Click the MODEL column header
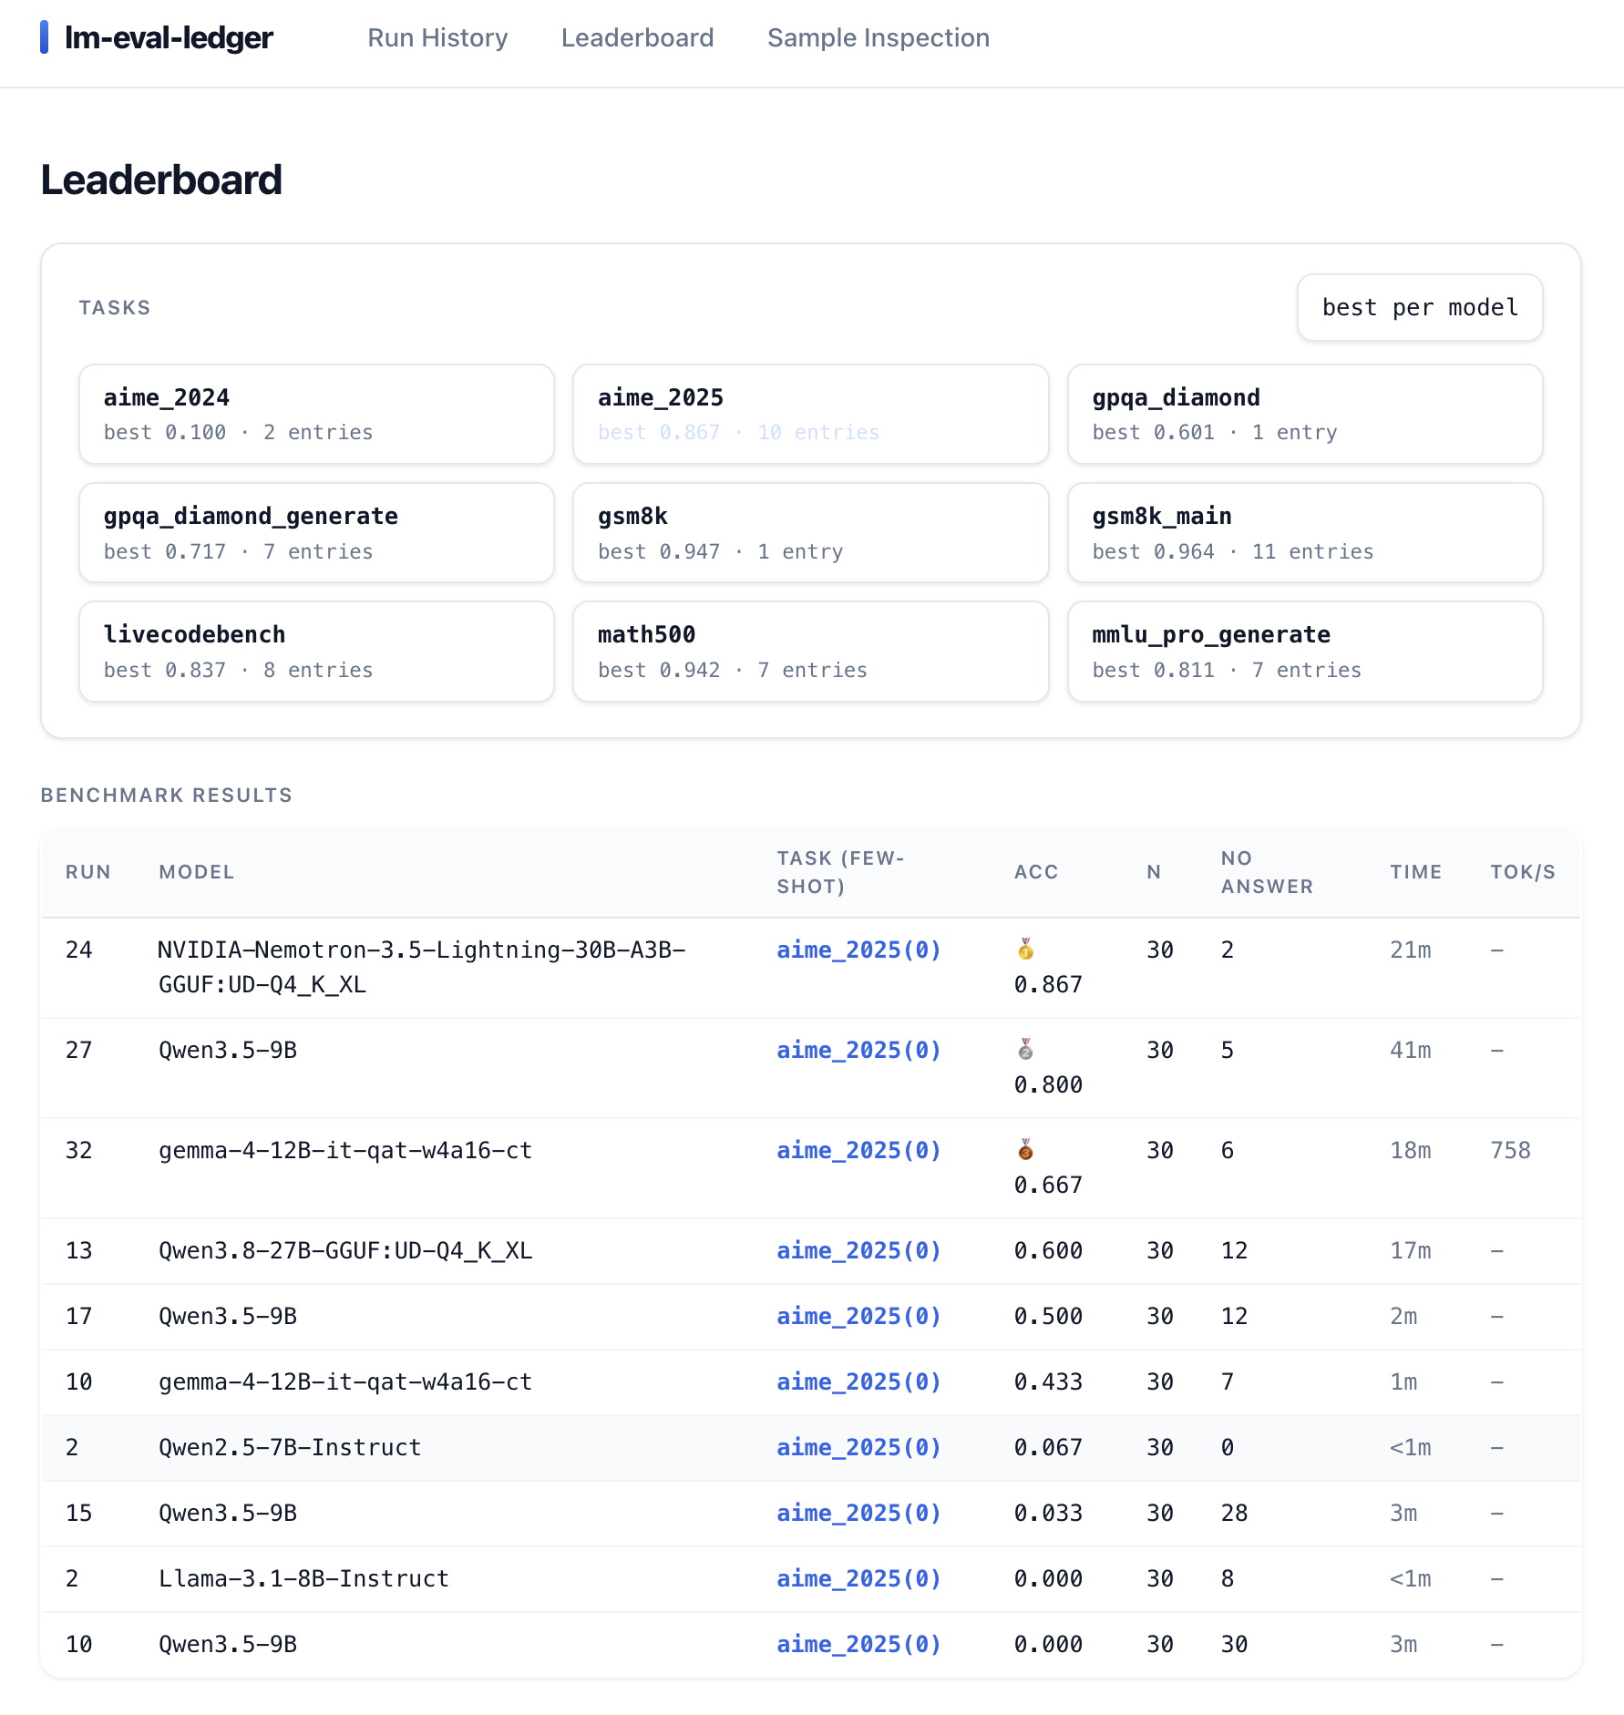Screen dimensions: 1624x1715 tap(197, 872)
